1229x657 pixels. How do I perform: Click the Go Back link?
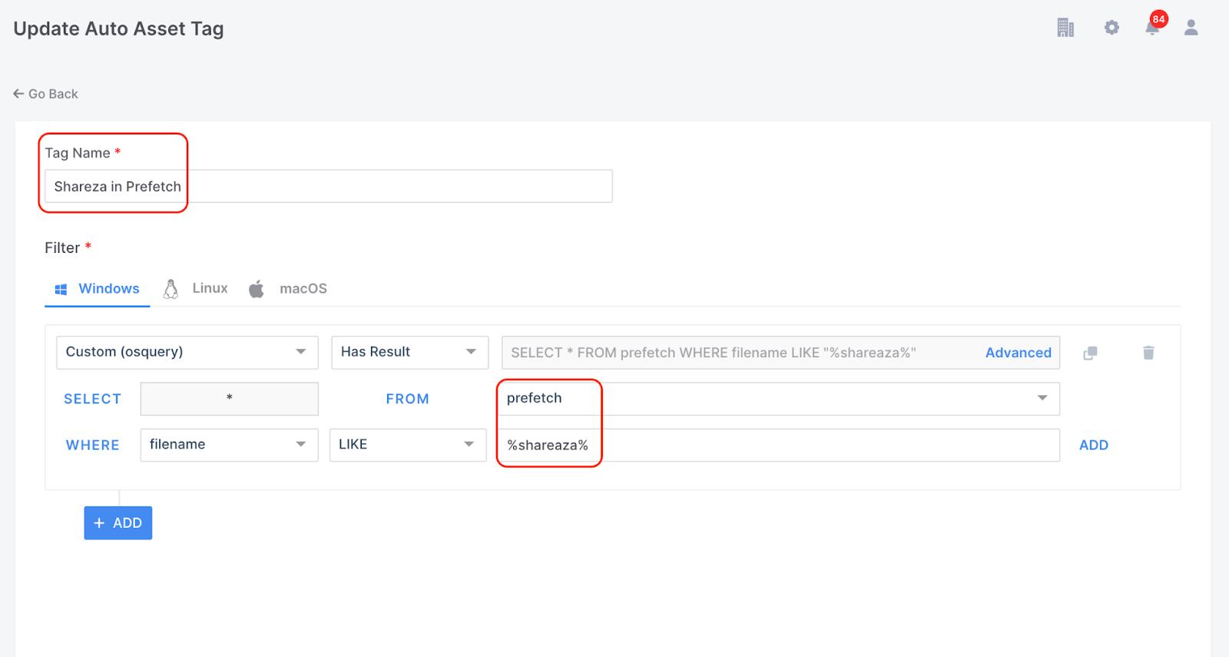pyautogui.click(x=46, y=94)
